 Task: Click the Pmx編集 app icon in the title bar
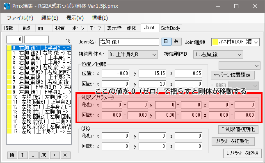(x=7, y=6)
